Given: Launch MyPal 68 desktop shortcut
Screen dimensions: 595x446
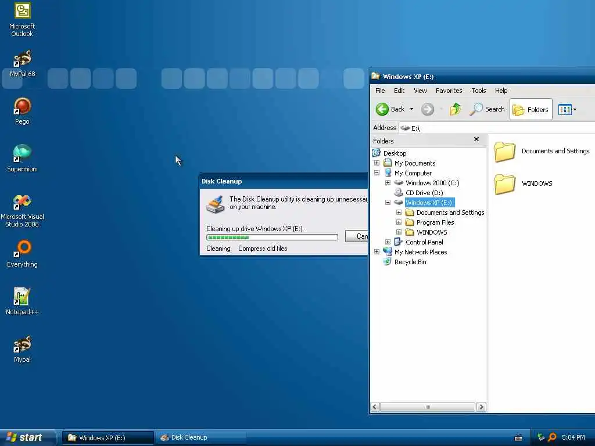Looking at the screenshot, I should click(22, 63).
